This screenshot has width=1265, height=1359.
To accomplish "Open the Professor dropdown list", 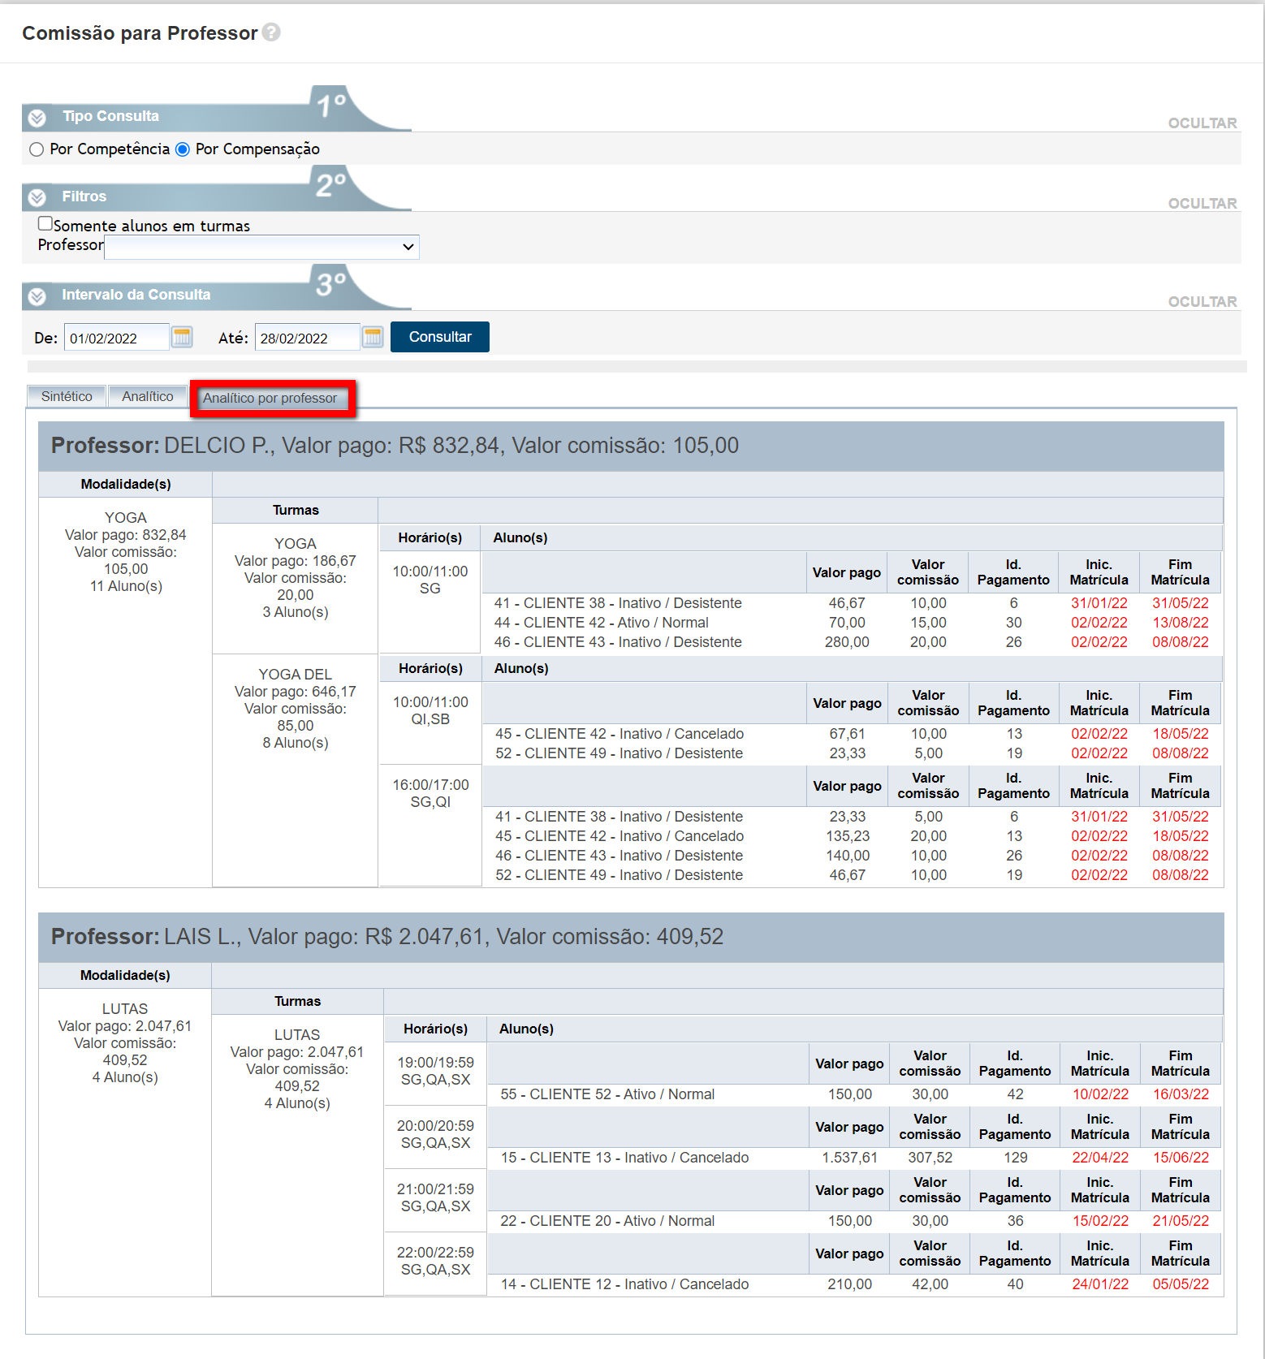I will pyautogui.click(x=261, y=247).
